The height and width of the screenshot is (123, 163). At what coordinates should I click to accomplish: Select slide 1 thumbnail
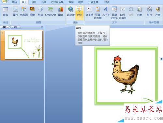24,45
